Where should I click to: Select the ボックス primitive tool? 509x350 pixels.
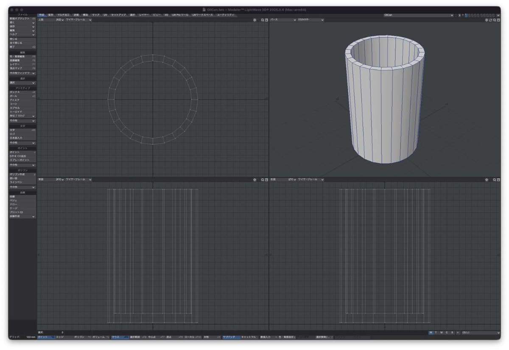pos(22,92)
